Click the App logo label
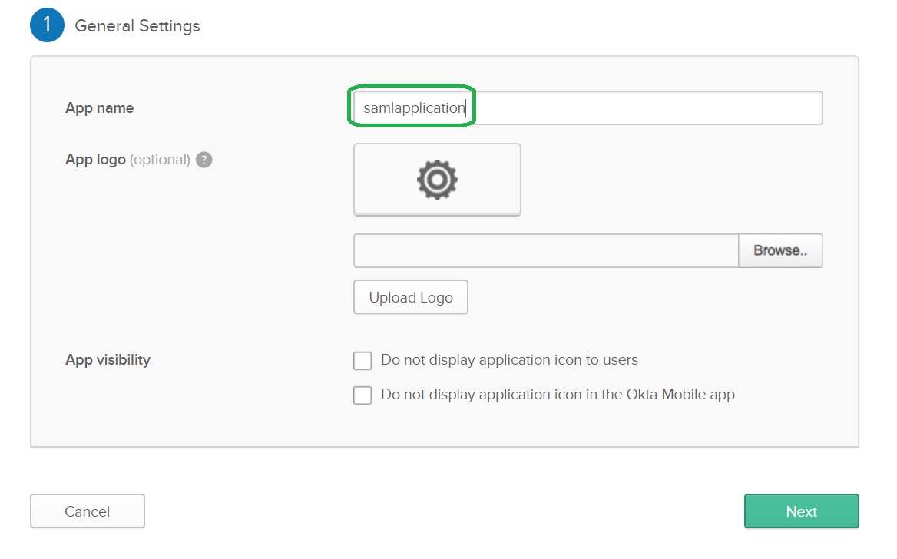 click(x=95, y=160)
